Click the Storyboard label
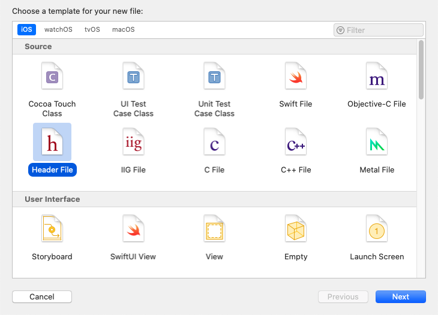Screen dimensions: 438x315 click(52, 256)
